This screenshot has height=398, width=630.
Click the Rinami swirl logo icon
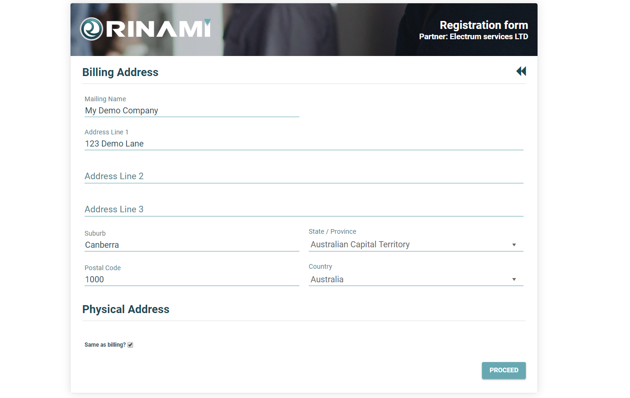point(91,29)
